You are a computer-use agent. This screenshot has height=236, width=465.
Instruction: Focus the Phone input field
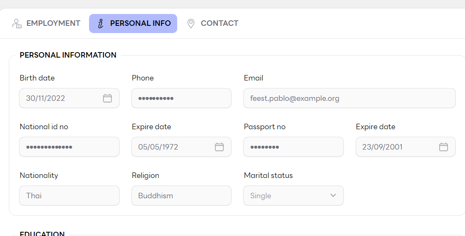pyautogui.click(x=181, y=98)
